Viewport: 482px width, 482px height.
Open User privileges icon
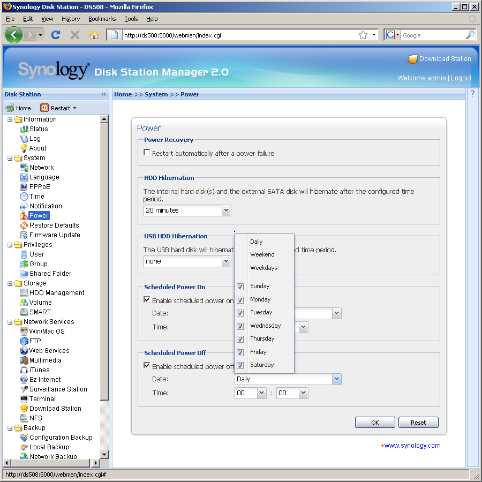(x=24, y=254)
